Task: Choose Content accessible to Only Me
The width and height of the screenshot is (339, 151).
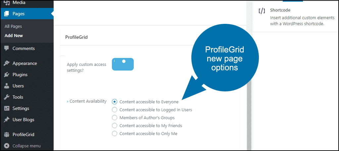Action: click(115, 133)
